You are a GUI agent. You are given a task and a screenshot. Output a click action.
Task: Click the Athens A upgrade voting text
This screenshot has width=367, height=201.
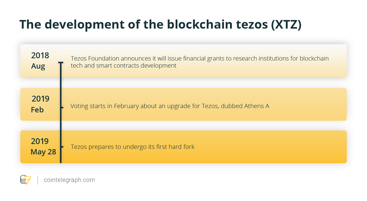(x=170, y=106)
